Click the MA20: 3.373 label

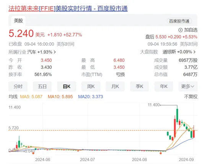(x=91, y=97)
